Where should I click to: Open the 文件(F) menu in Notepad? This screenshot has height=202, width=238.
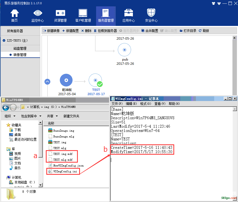(117, 104)
